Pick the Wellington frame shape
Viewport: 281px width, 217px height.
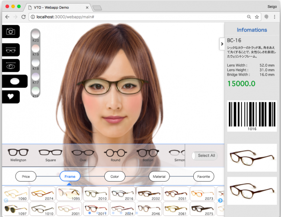tap(18, 154)
